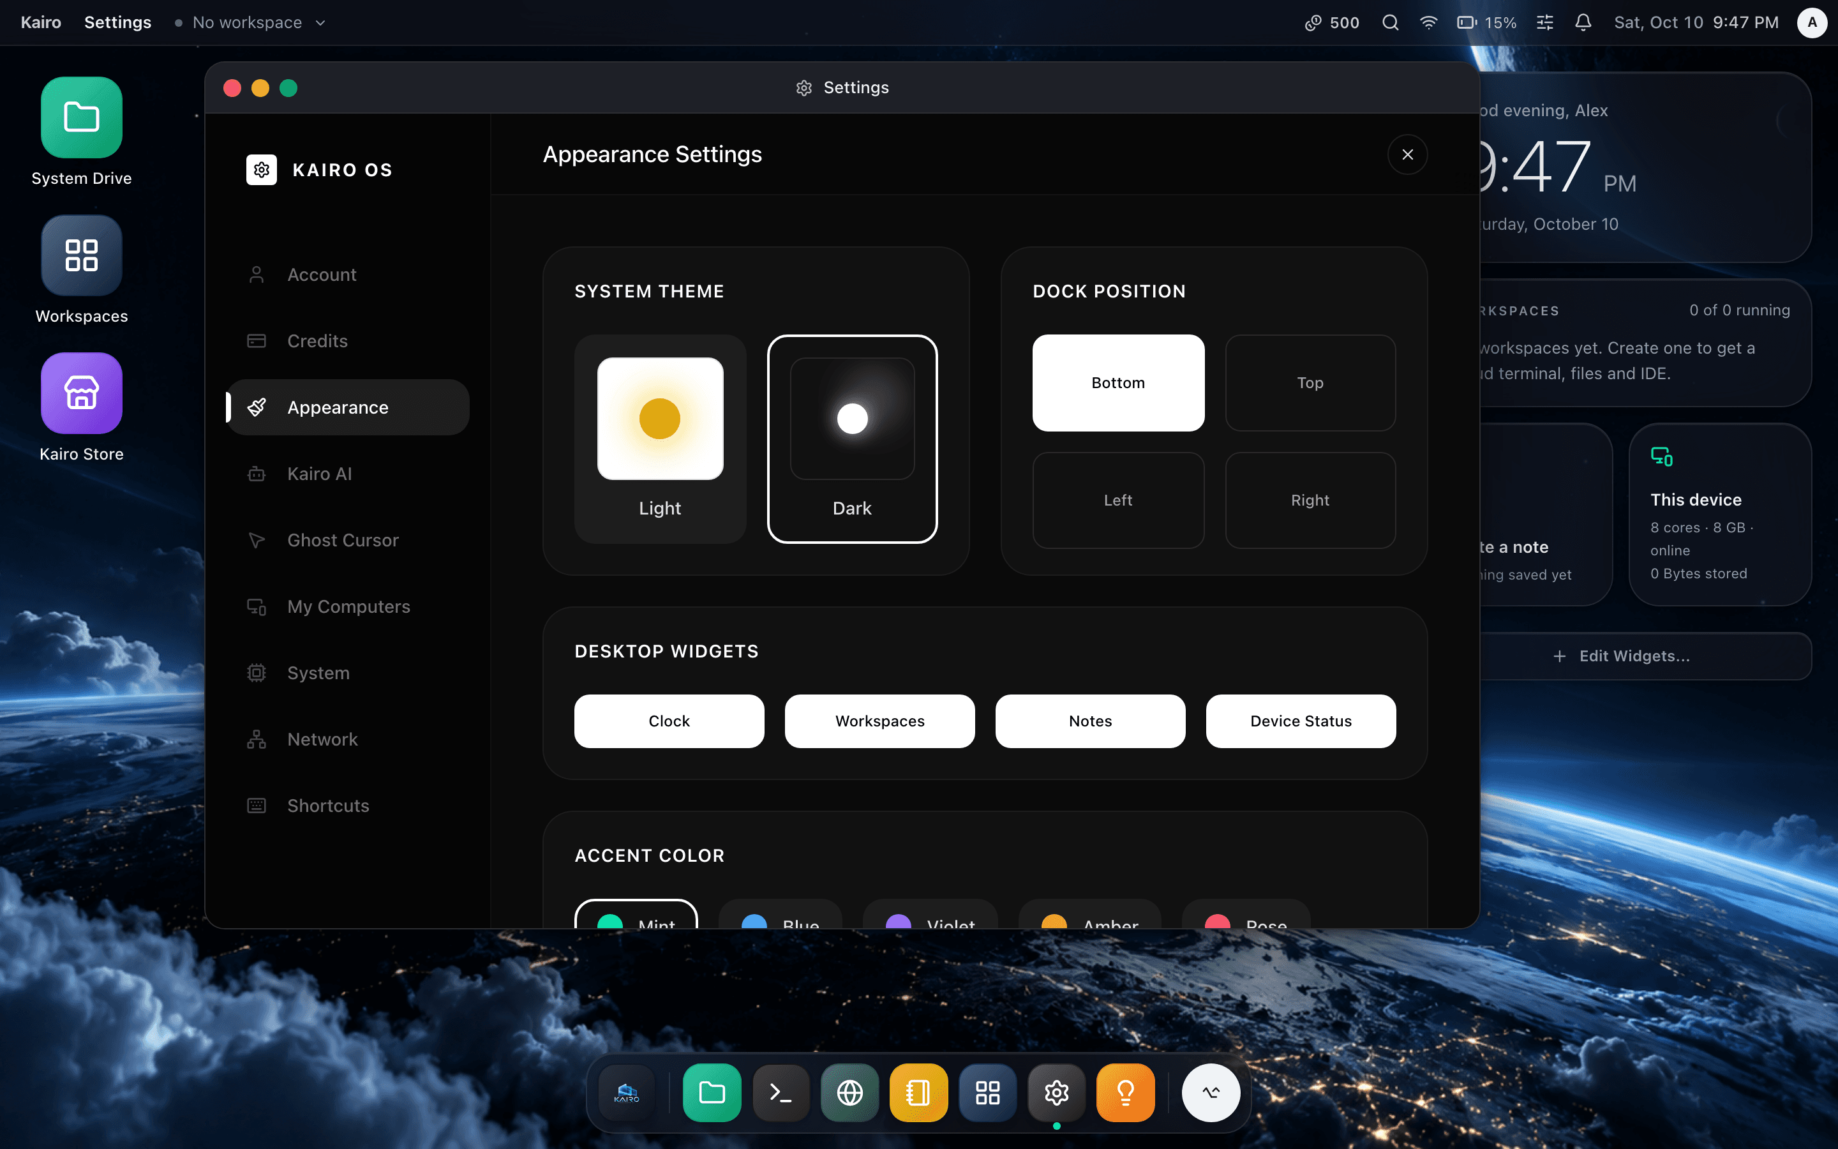Set dock position to Bottom
This screenshot has width=1838, height=1149.
[x=1118, y=383]
